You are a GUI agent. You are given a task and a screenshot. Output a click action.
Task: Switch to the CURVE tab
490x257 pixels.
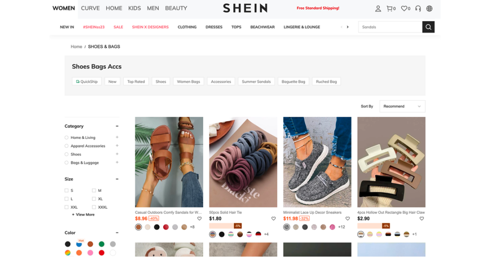(90, 9)
